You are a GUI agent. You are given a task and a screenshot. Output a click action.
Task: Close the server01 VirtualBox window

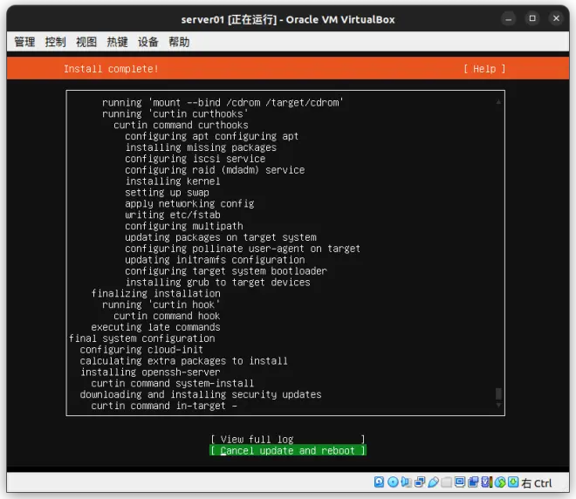(556, 18)
